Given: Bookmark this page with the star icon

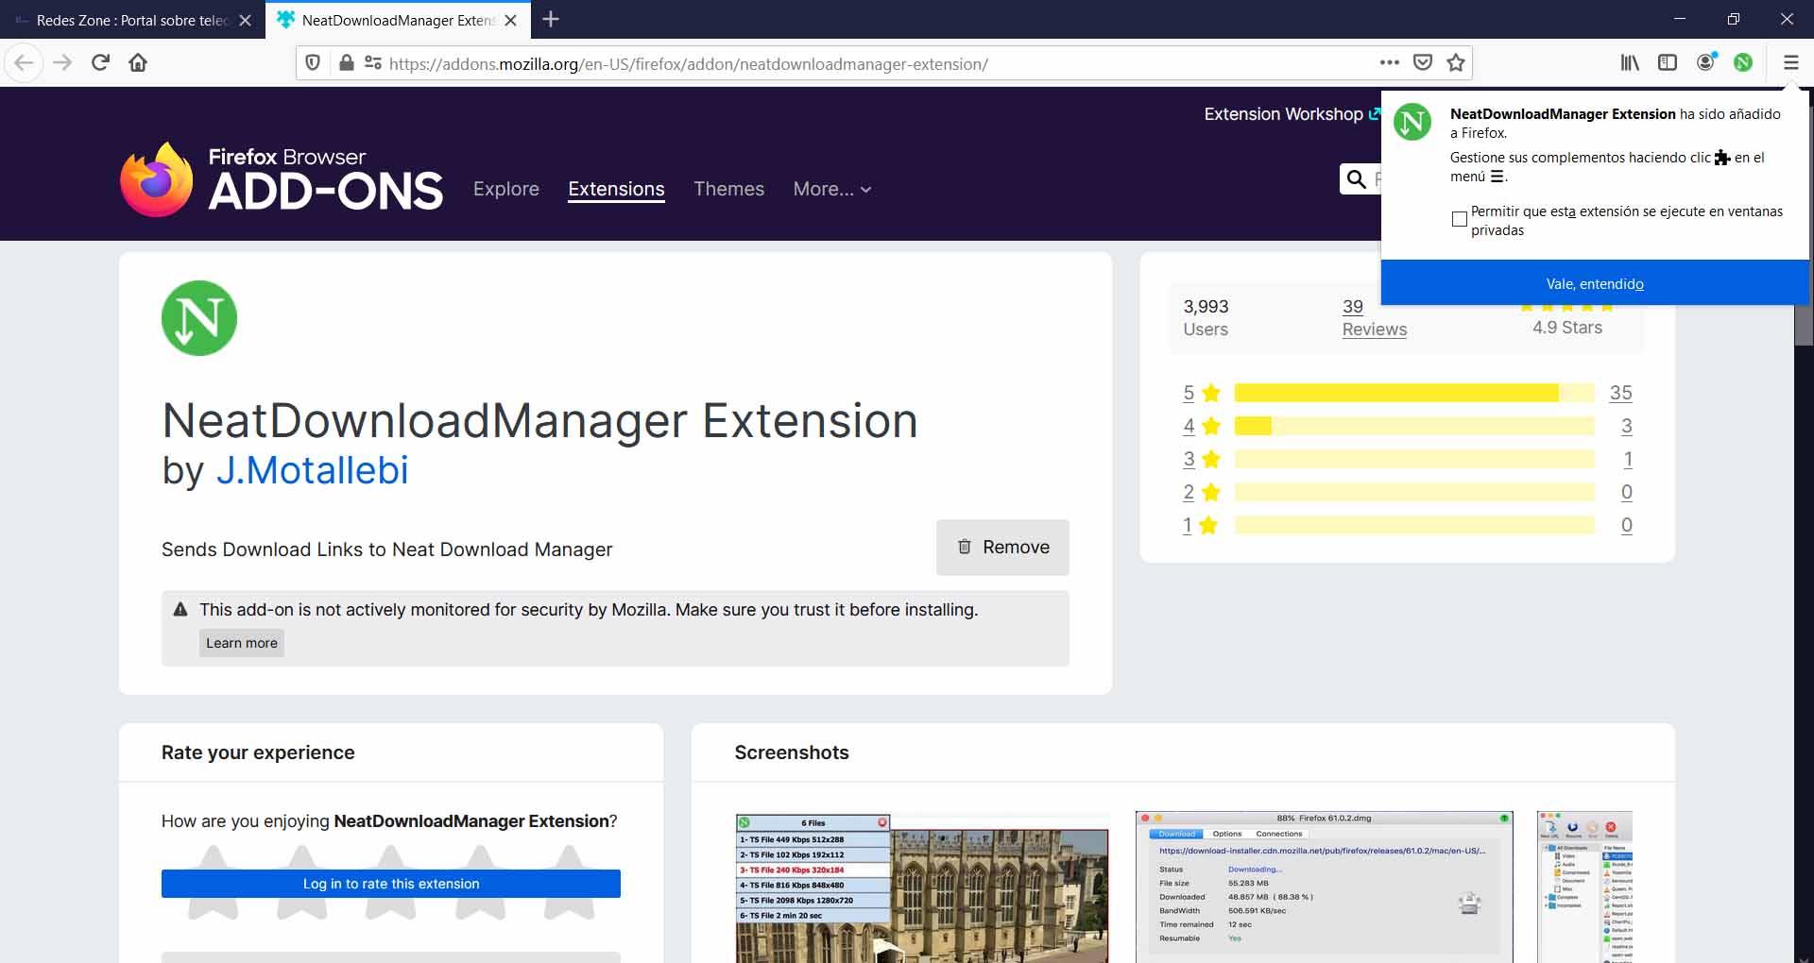Looking at the screenshot, I should point(1456,63).
